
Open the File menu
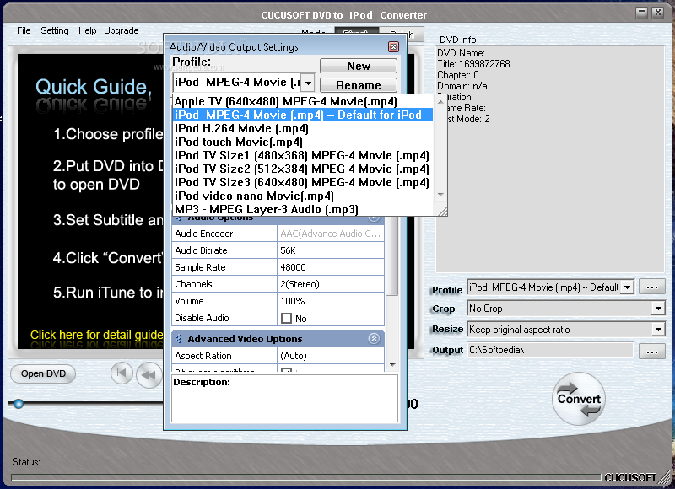(x=24, y=30)
